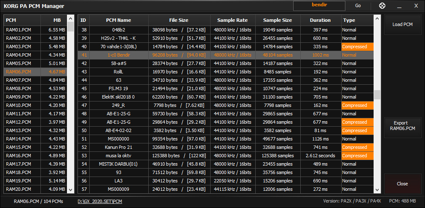Viewport: 425px width, 208px height.
Task: Select the AB-E4-02-02 sample row
Action: 226,130
